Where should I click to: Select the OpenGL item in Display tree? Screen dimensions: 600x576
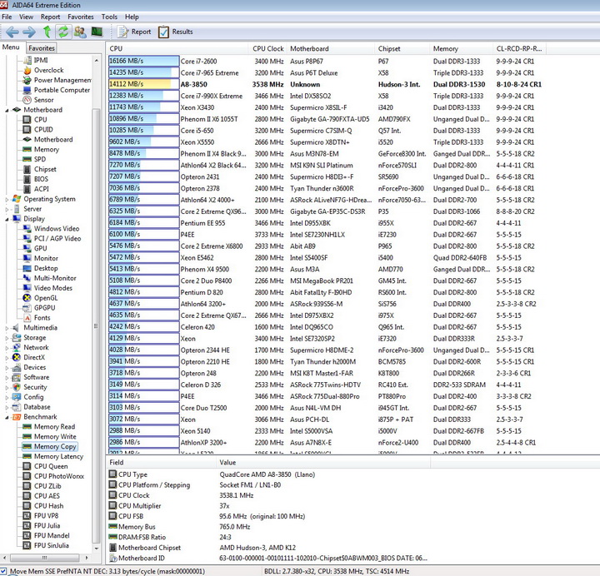pyautogui.click(x=46, y=298)
